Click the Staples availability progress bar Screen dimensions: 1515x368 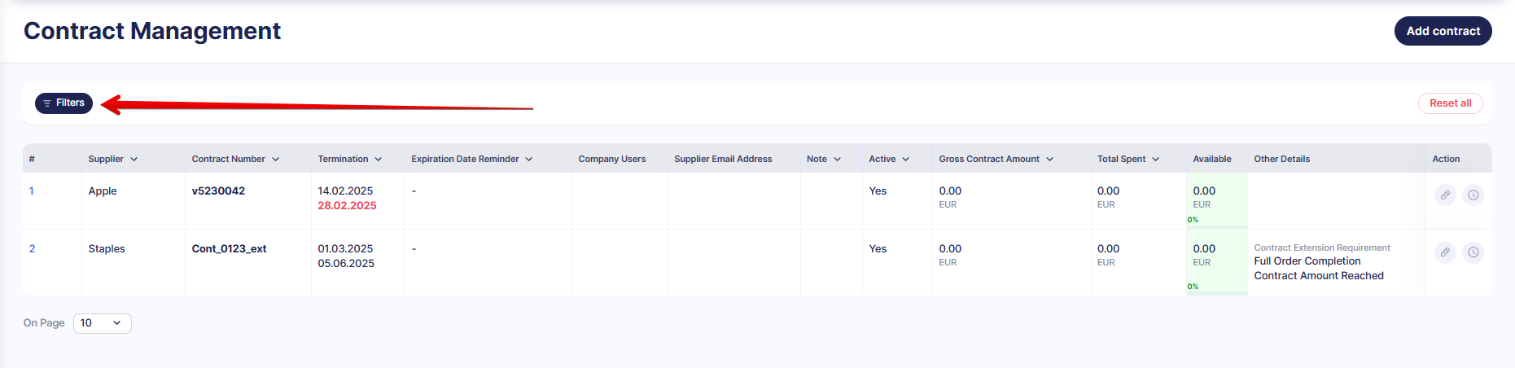(1216, 293)
